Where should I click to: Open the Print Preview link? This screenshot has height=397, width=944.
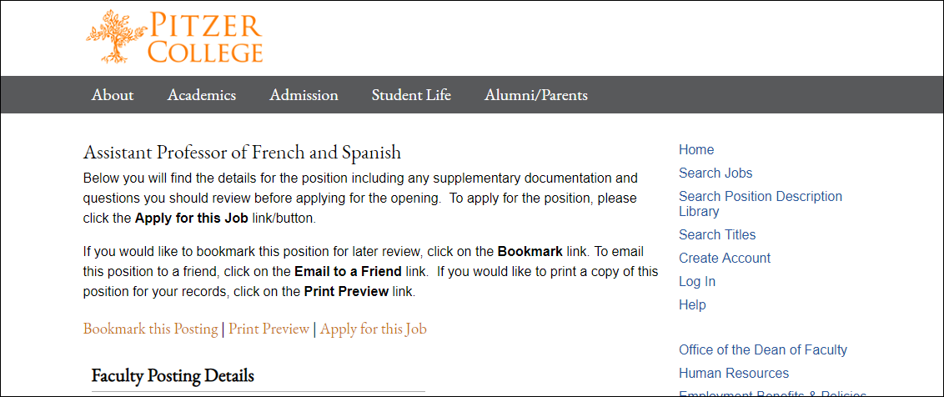[269, 329]
